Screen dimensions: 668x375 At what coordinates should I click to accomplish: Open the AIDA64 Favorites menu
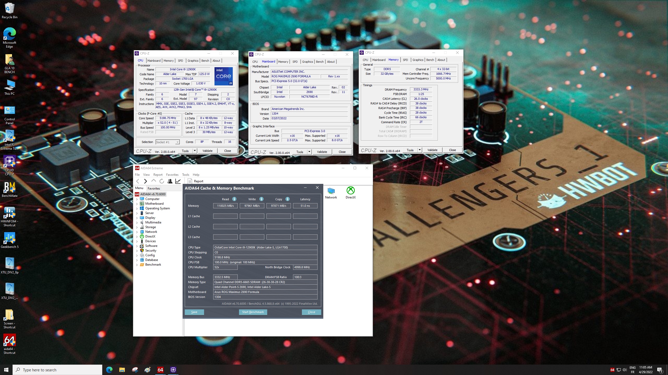click(x=172, y=175)
